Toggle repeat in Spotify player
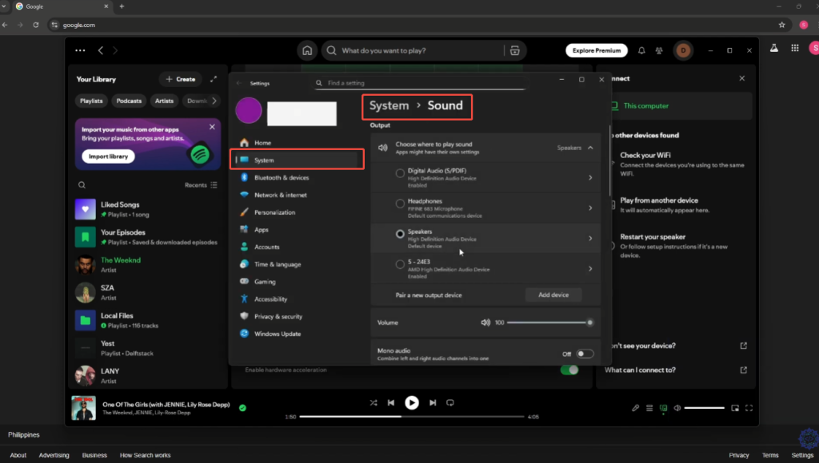 pos(450,402)
